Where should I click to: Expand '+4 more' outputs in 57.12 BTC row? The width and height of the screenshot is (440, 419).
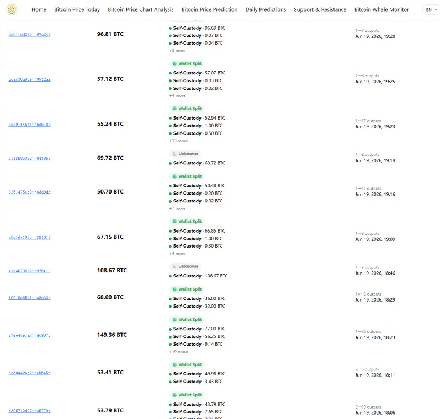point(177,95)
